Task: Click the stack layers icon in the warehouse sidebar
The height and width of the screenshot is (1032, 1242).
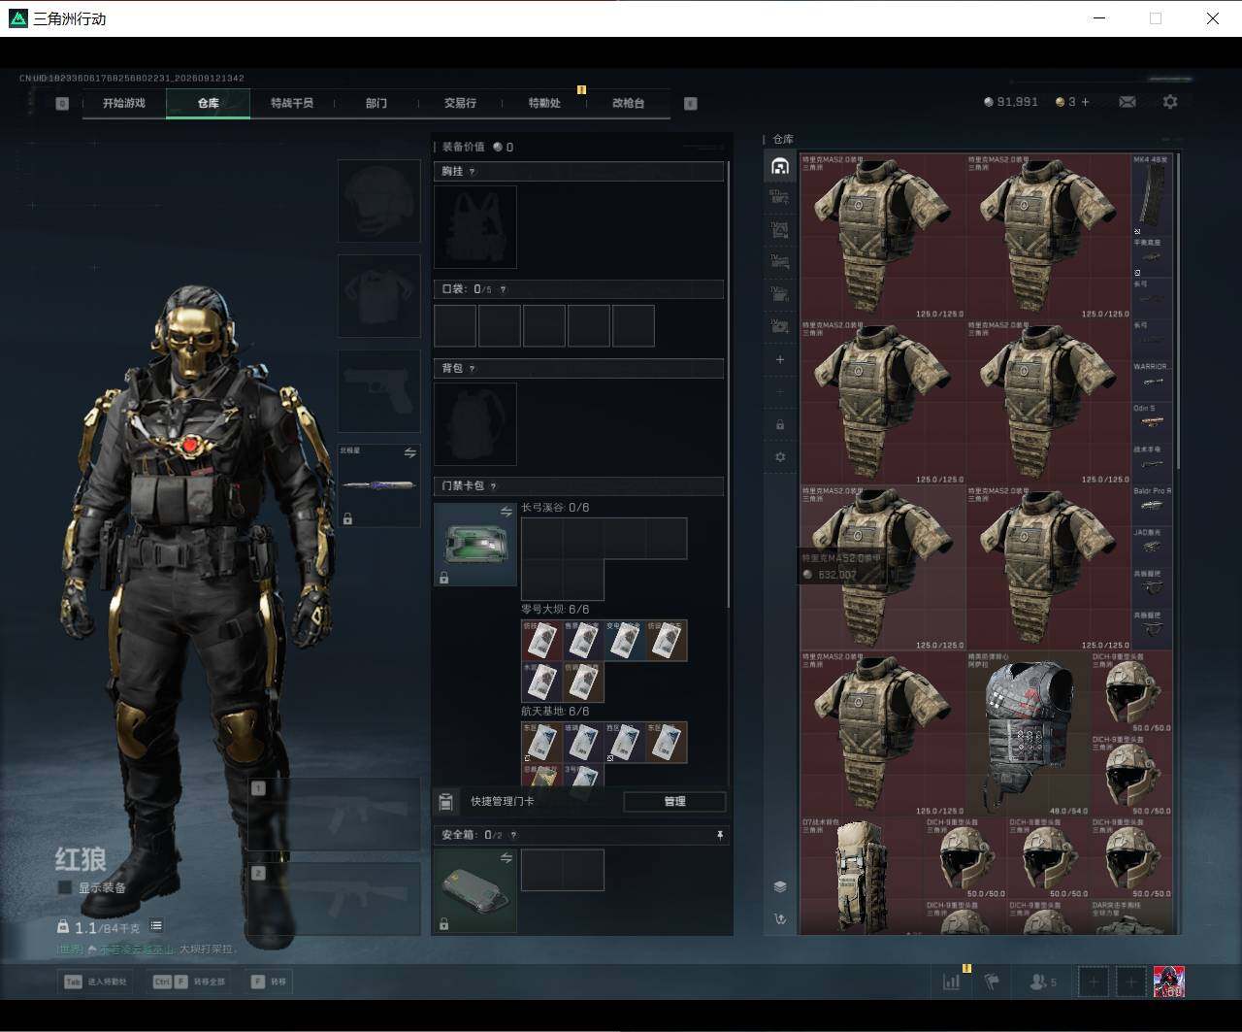Action: (x=780, y=886)
